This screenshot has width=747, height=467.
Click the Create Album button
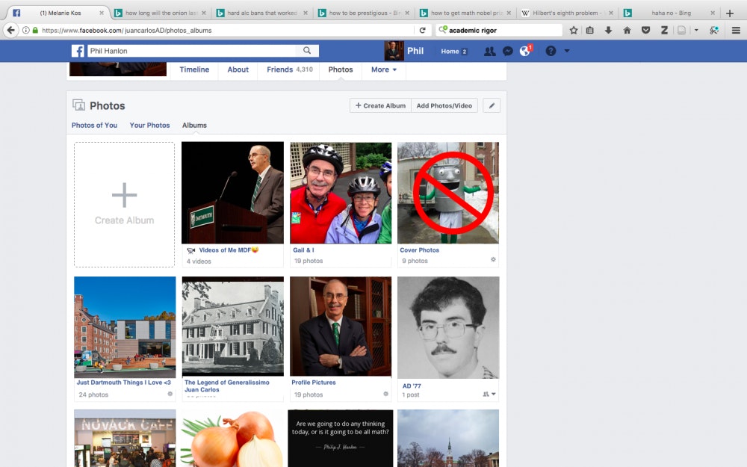[x=380, y=105]
